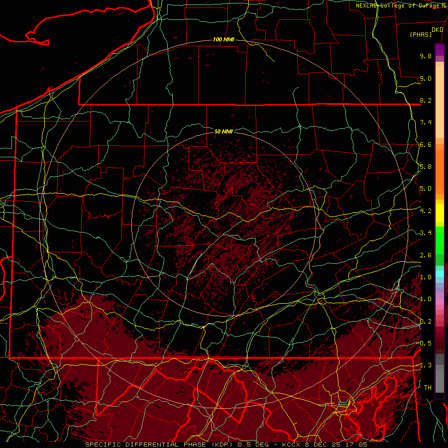
Task: Click the 6.6 legend value
Action: tap(426, 144)
